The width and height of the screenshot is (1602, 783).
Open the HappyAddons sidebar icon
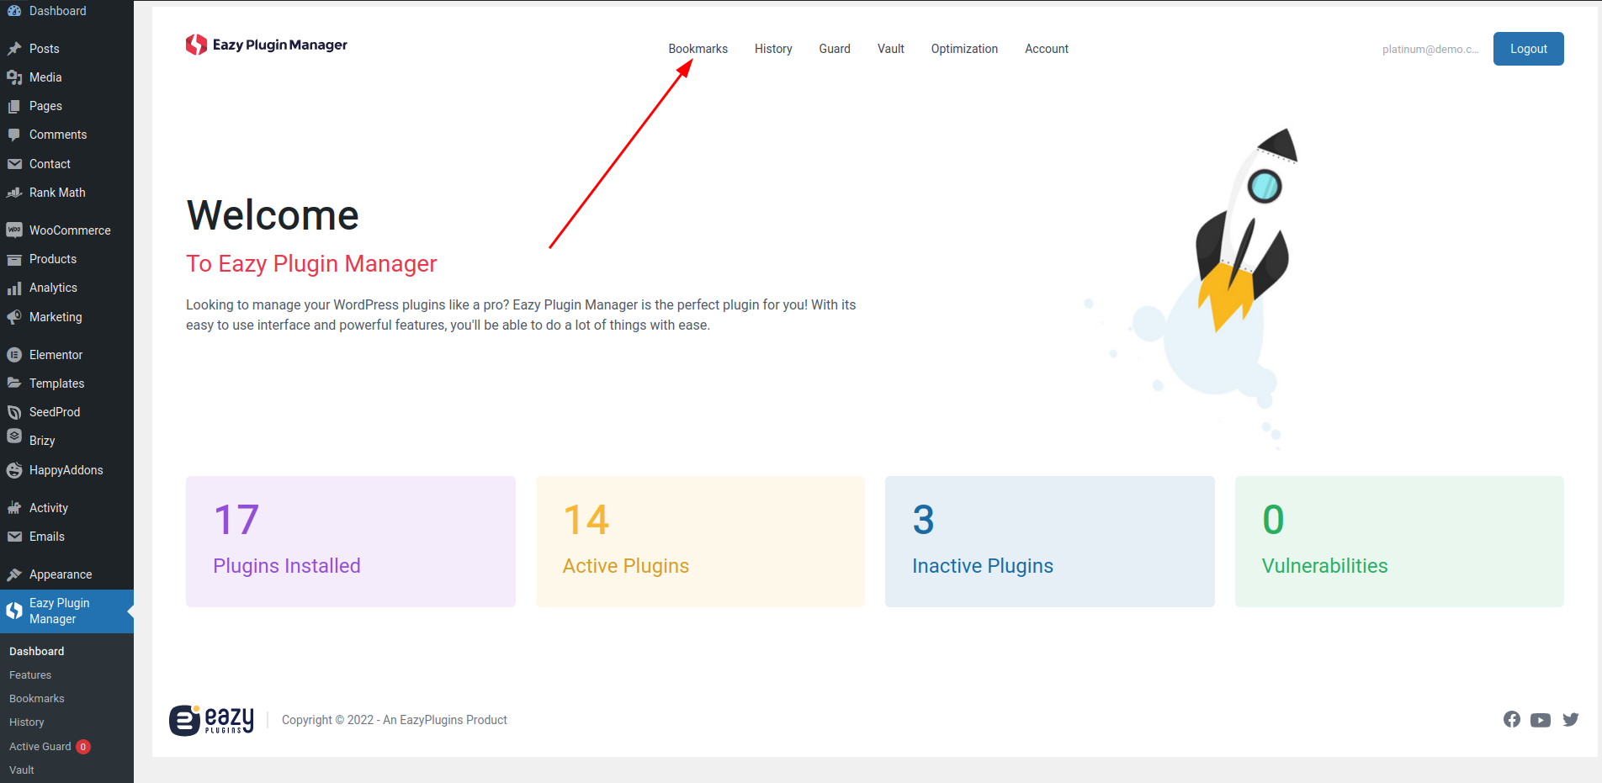14,469
